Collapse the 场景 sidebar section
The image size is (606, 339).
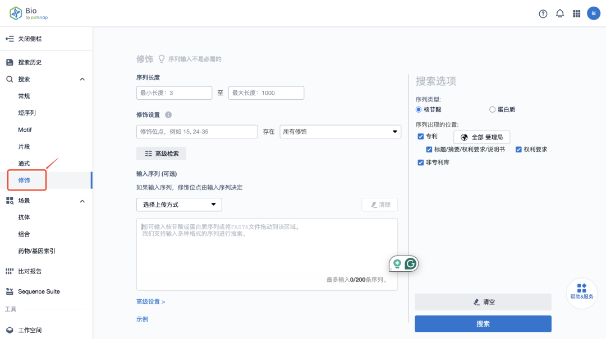pyautogui.click(x=82, y=201)
